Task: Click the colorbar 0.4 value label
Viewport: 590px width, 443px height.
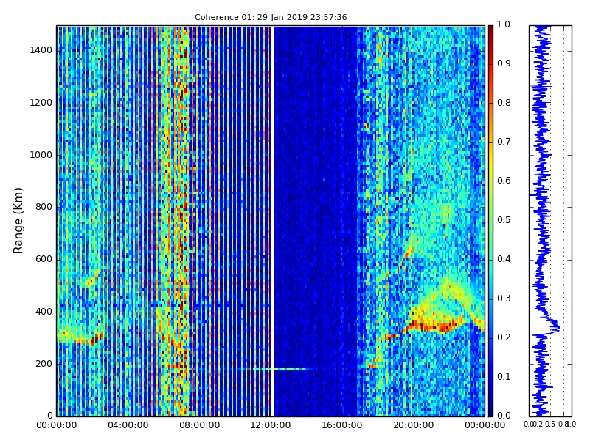Action: pyautogui.click(x=504, y=259)
